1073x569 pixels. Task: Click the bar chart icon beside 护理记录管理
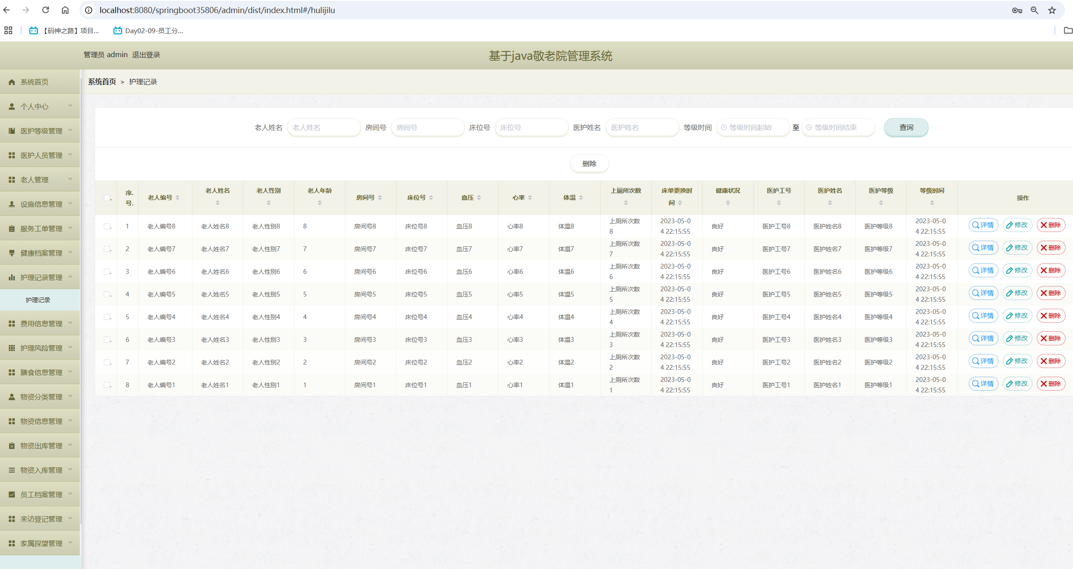pos(12,277)
